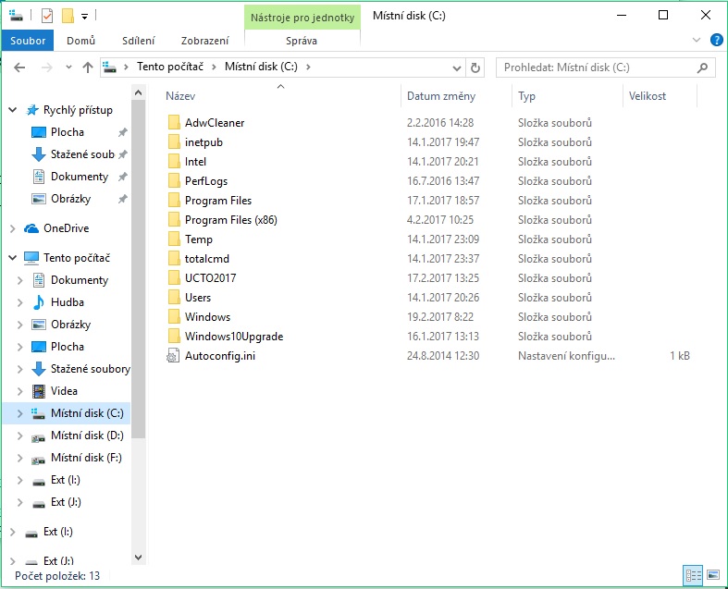Click the UCTO2017 folder name

pyautogui.click(x=210, y=278)
